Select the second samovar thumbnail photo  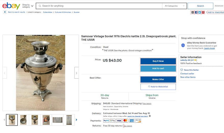click(x=23, y=120)
